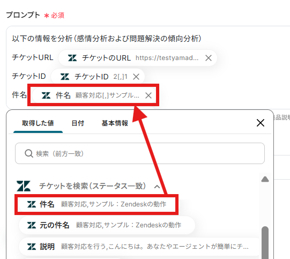This screenshot has width=290, height=259.
Task: Click the magnifier icon in search box
Action: click(29, 153)
